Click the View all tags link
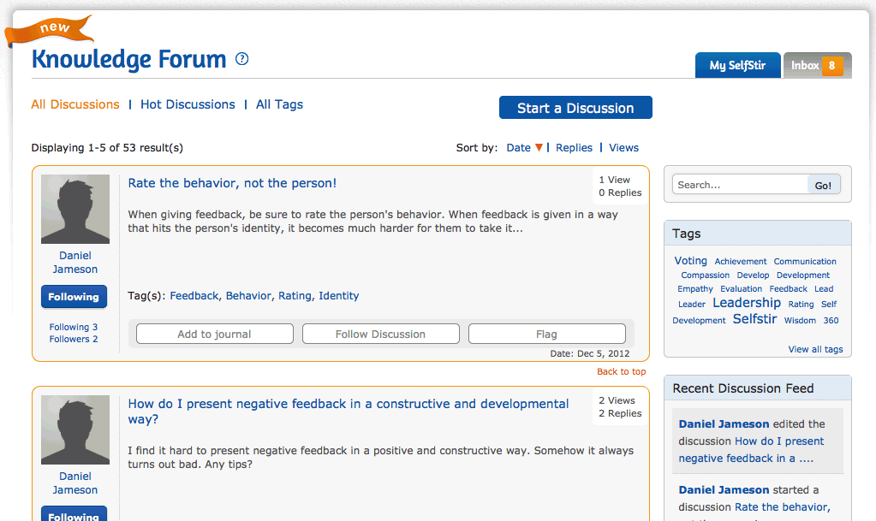Viewport: 876px width, 521px height. coord(815,349)
